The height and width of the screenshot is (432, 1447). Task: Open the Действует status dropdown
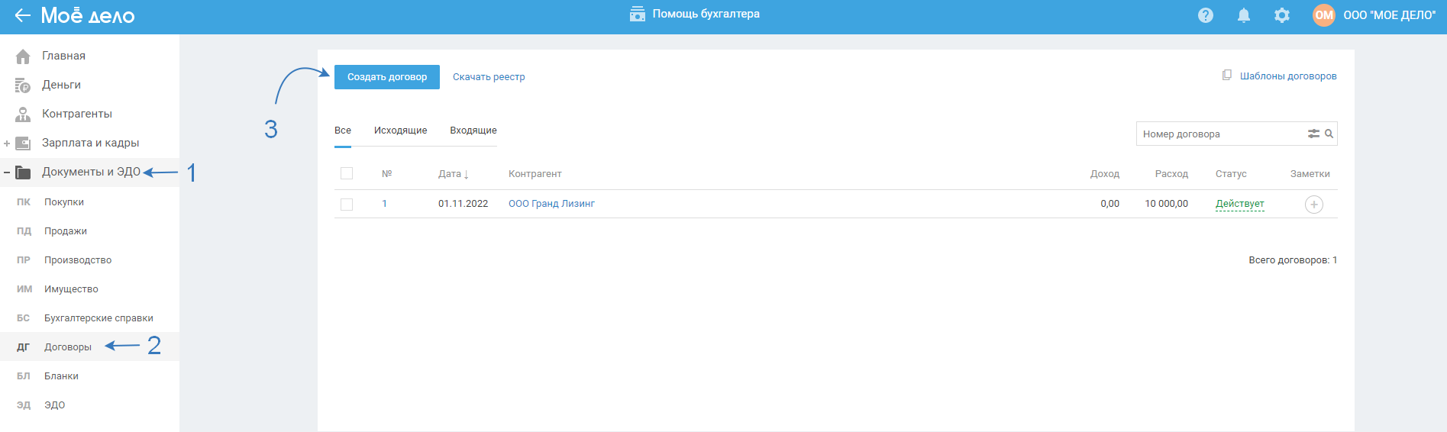point(1239,204)
